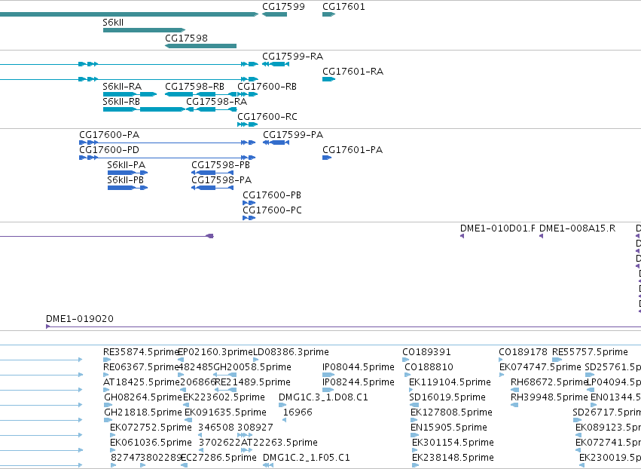This screenshot has width=641, height=469.
Task: Click EST label DMG1C.3_1.D08.C1
Action: [323, 397]
